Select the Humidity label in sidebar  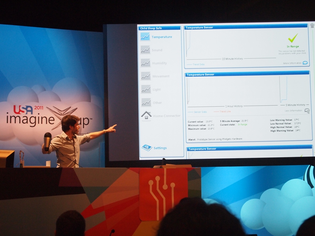click(160, 63)
